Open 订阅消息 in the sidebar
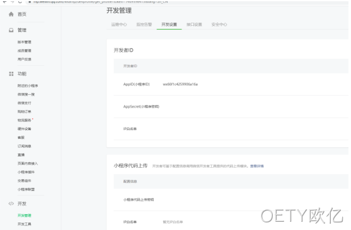Viewport: 351px width, 230px height. (x=25, y=146)
